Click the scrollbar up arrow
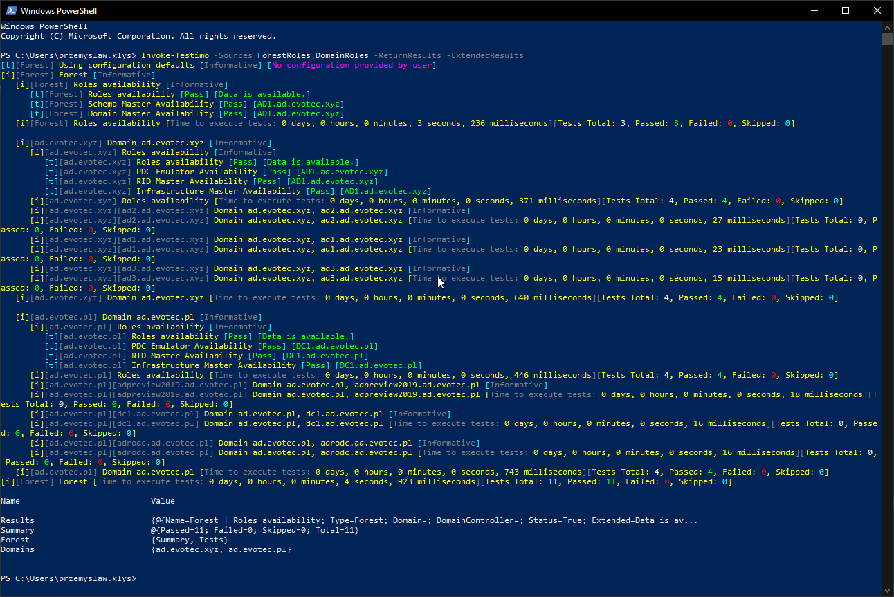This screenshot has height=597, width=894. coord(888,26)
